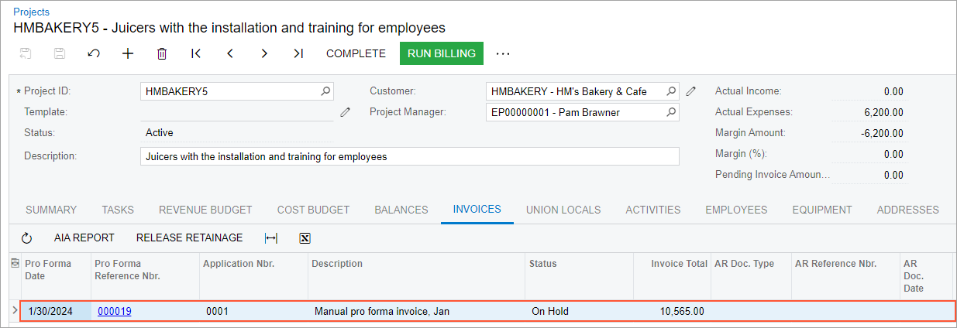Click the Active status value

[x=160, y=133]
